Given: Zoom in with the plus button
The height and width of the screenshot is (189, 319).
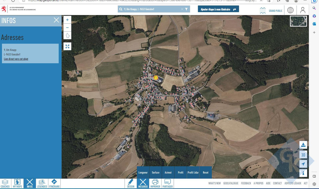Looking at the screenshot, I should pos(67,20).
